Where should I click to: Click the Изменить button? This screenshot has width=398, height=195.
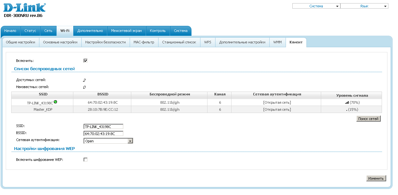[x=376, y=178]
